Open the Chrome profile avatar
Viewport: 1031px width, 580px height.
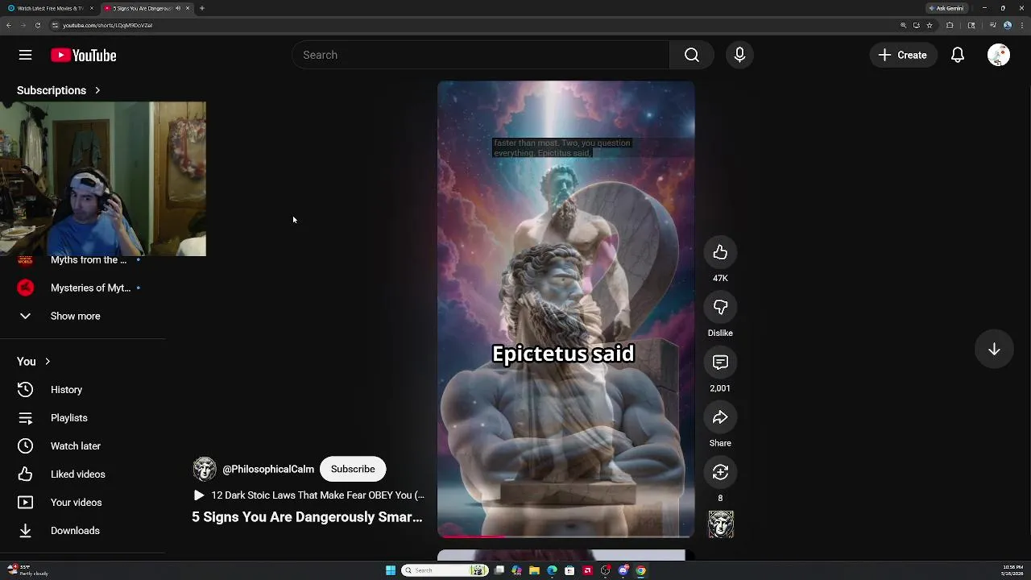pyautogui.click(x=1008, y=25)
